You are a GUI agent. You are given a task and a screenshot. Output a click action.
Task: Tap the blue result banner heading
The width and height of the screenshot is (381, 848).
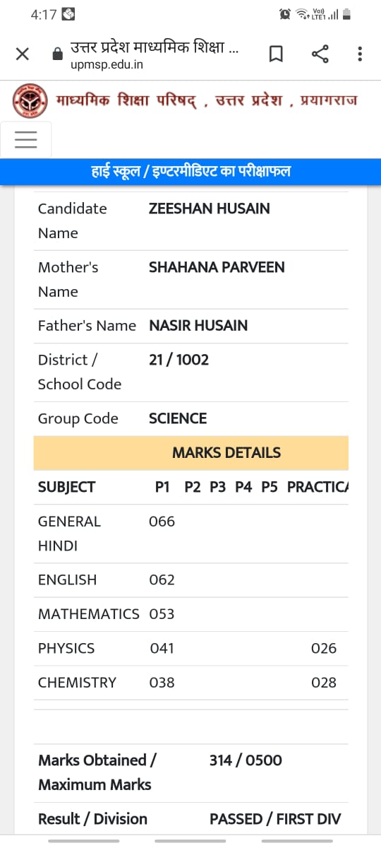pos(190,172)
